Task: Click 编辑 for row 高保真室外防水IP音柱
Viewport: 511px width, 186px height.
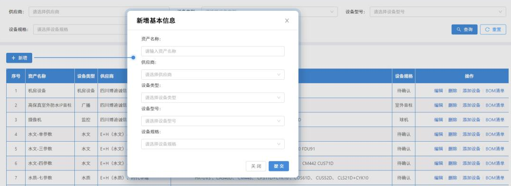Action: click(439, 105)
